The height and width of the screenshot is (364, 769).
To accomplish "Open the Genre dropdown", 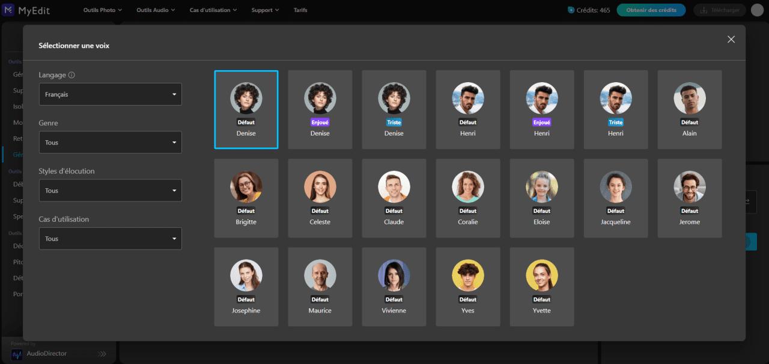I will 110,142.
